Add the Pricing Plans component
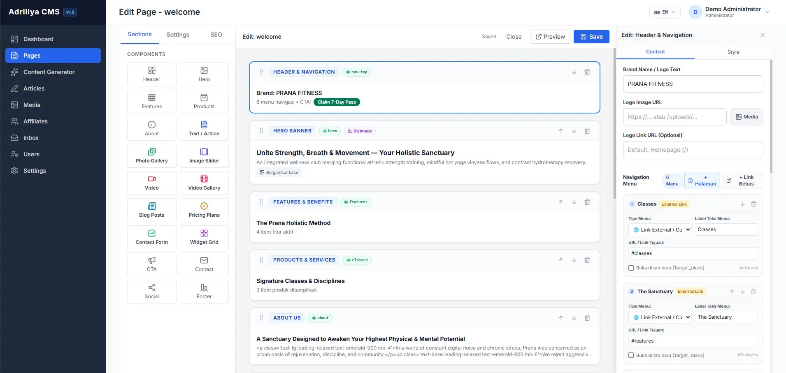 click(204, 210)
